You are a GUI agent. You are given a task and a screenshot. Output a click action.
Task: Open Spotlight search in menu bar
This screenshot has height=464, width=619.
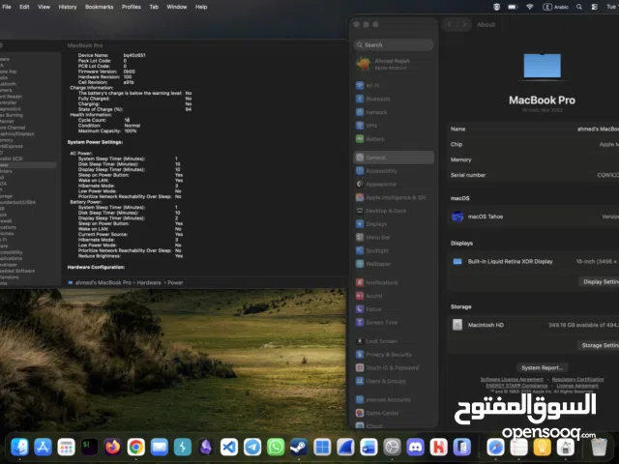coord(578,7)
